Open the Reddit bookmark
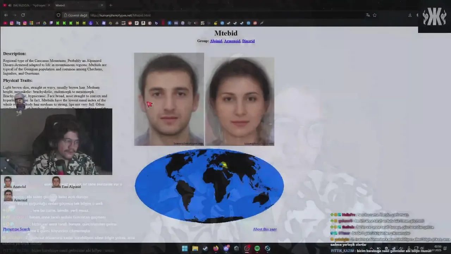Viewport: 451px width, 254px height. click(x=130, y=23)
